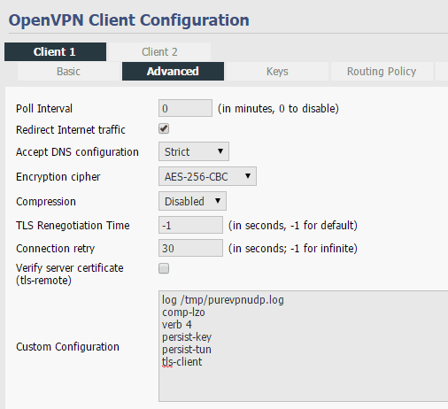
Task: Select the Advanced tab
Action: coord(173,72)
